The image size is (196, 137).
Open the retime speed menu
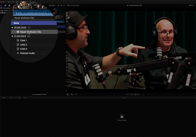[x=77, y=94]
